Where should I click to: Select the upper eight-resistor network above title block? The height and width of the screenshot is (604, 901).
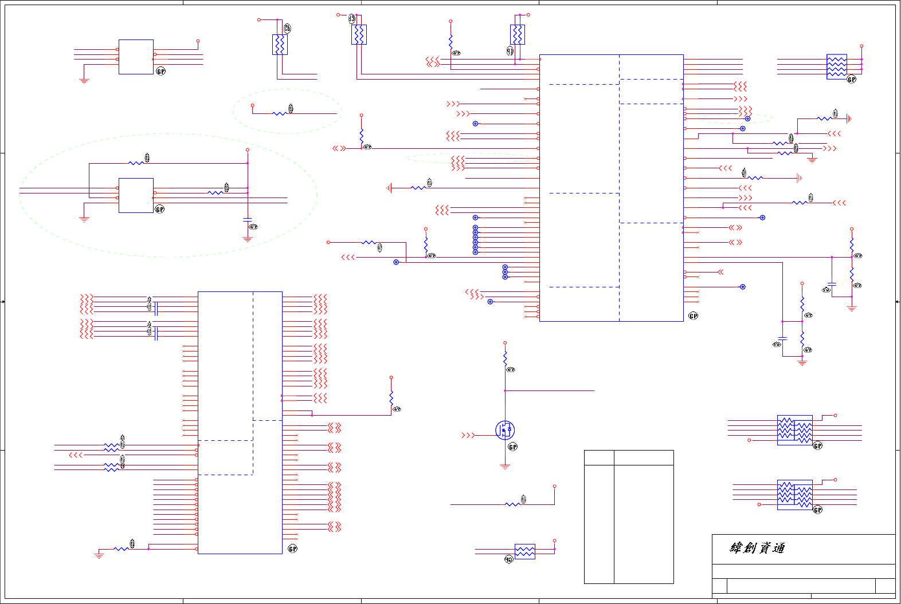coord(795,430)
